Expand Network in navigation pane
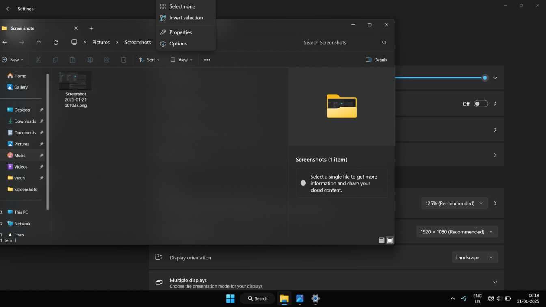This screenshot has width=546, height=307. tap(2, 223)
